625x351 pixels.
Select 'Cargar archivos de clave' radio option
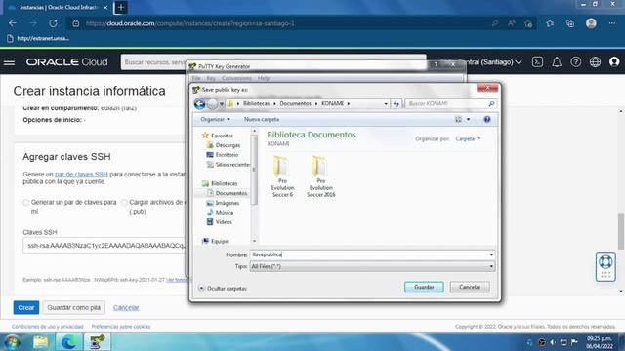coord(124,203)
